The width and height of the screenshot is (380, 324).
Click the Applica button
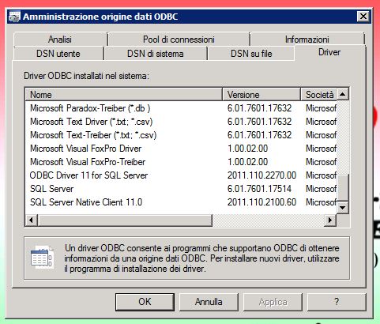[273, 302]
